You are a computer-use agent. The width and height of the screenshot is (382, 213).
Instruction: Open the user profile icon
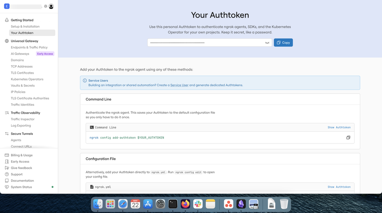(x=51, y=6)
